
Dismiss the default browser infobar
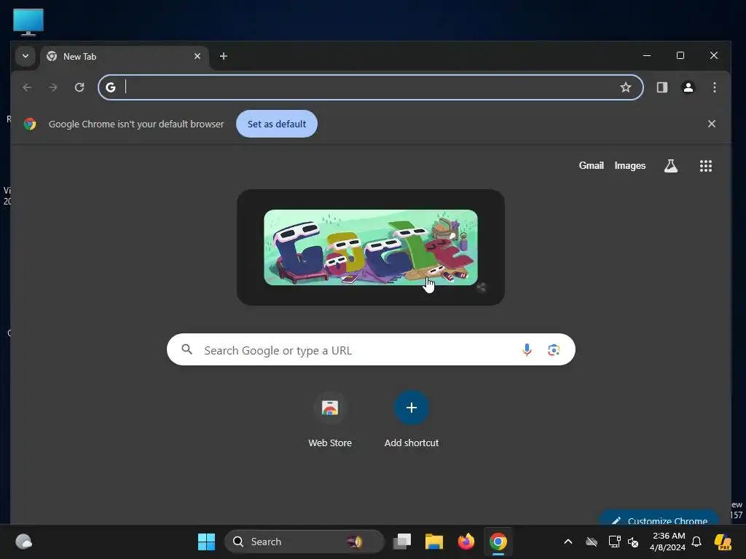(x=711, y=124)
